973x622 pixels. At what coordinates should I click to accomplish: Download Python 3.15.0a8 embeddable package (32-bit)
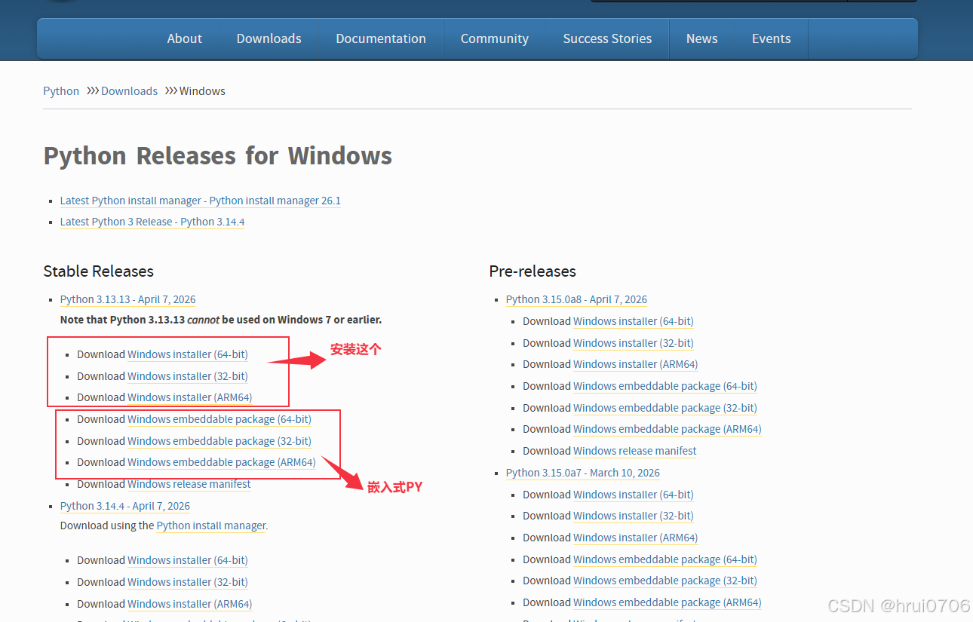coord(665,408)
